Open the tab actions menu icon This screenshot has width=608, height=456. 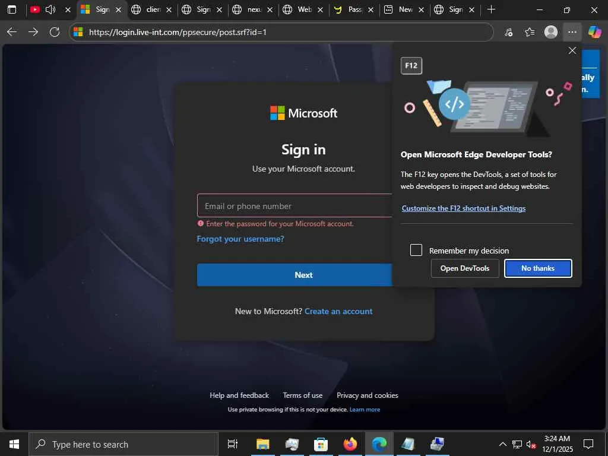(12, 9)
